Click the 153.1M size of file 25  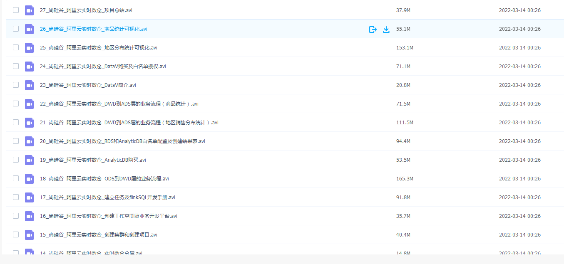(405, 48)
